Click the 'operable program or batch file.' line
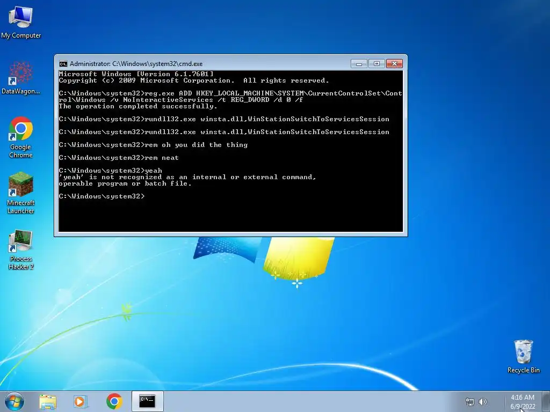This screenshot has height=412, width=550. coord(125,183)
